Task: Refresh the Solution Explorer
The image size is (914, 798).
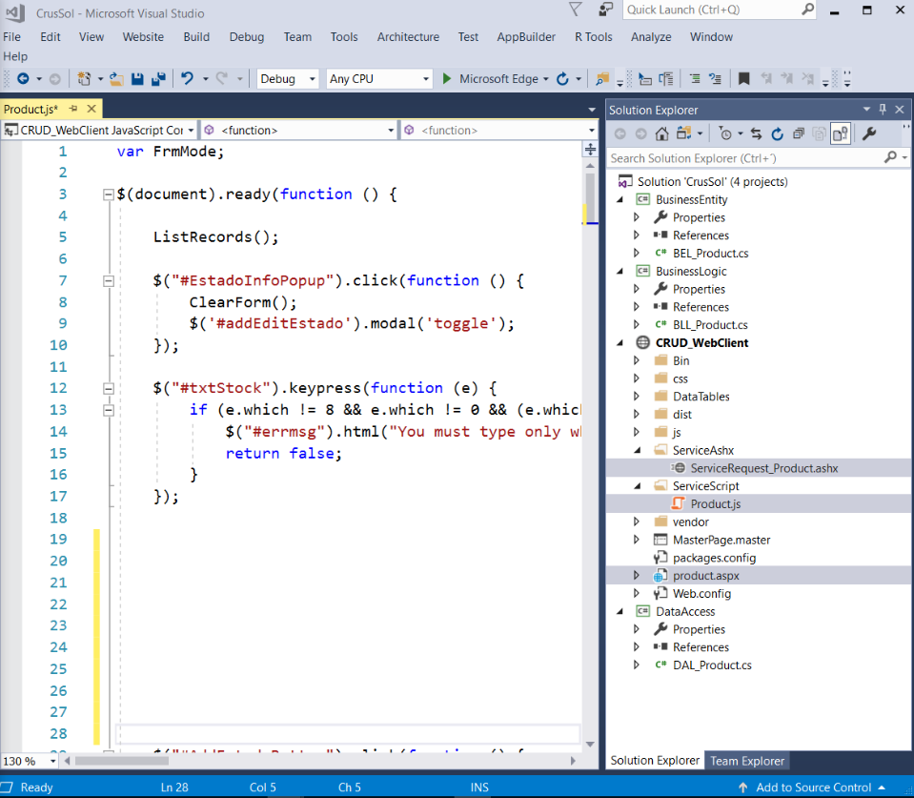Action: coord(778,133)
